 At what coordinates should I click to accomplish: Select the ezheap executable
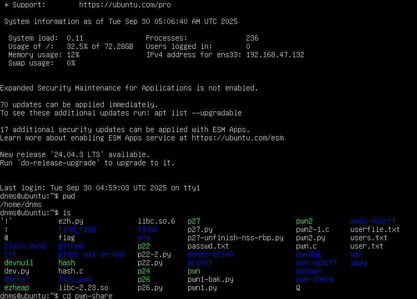coord(17,288)
